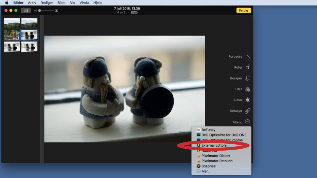This screenshot has width=317, height=178.
Task: Click the RAW badge in title bar
Action: tap(134, 12)
